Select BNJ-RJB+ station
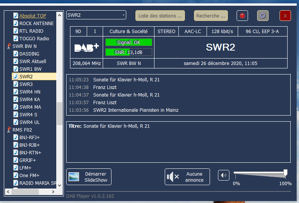 coord(29,145)
